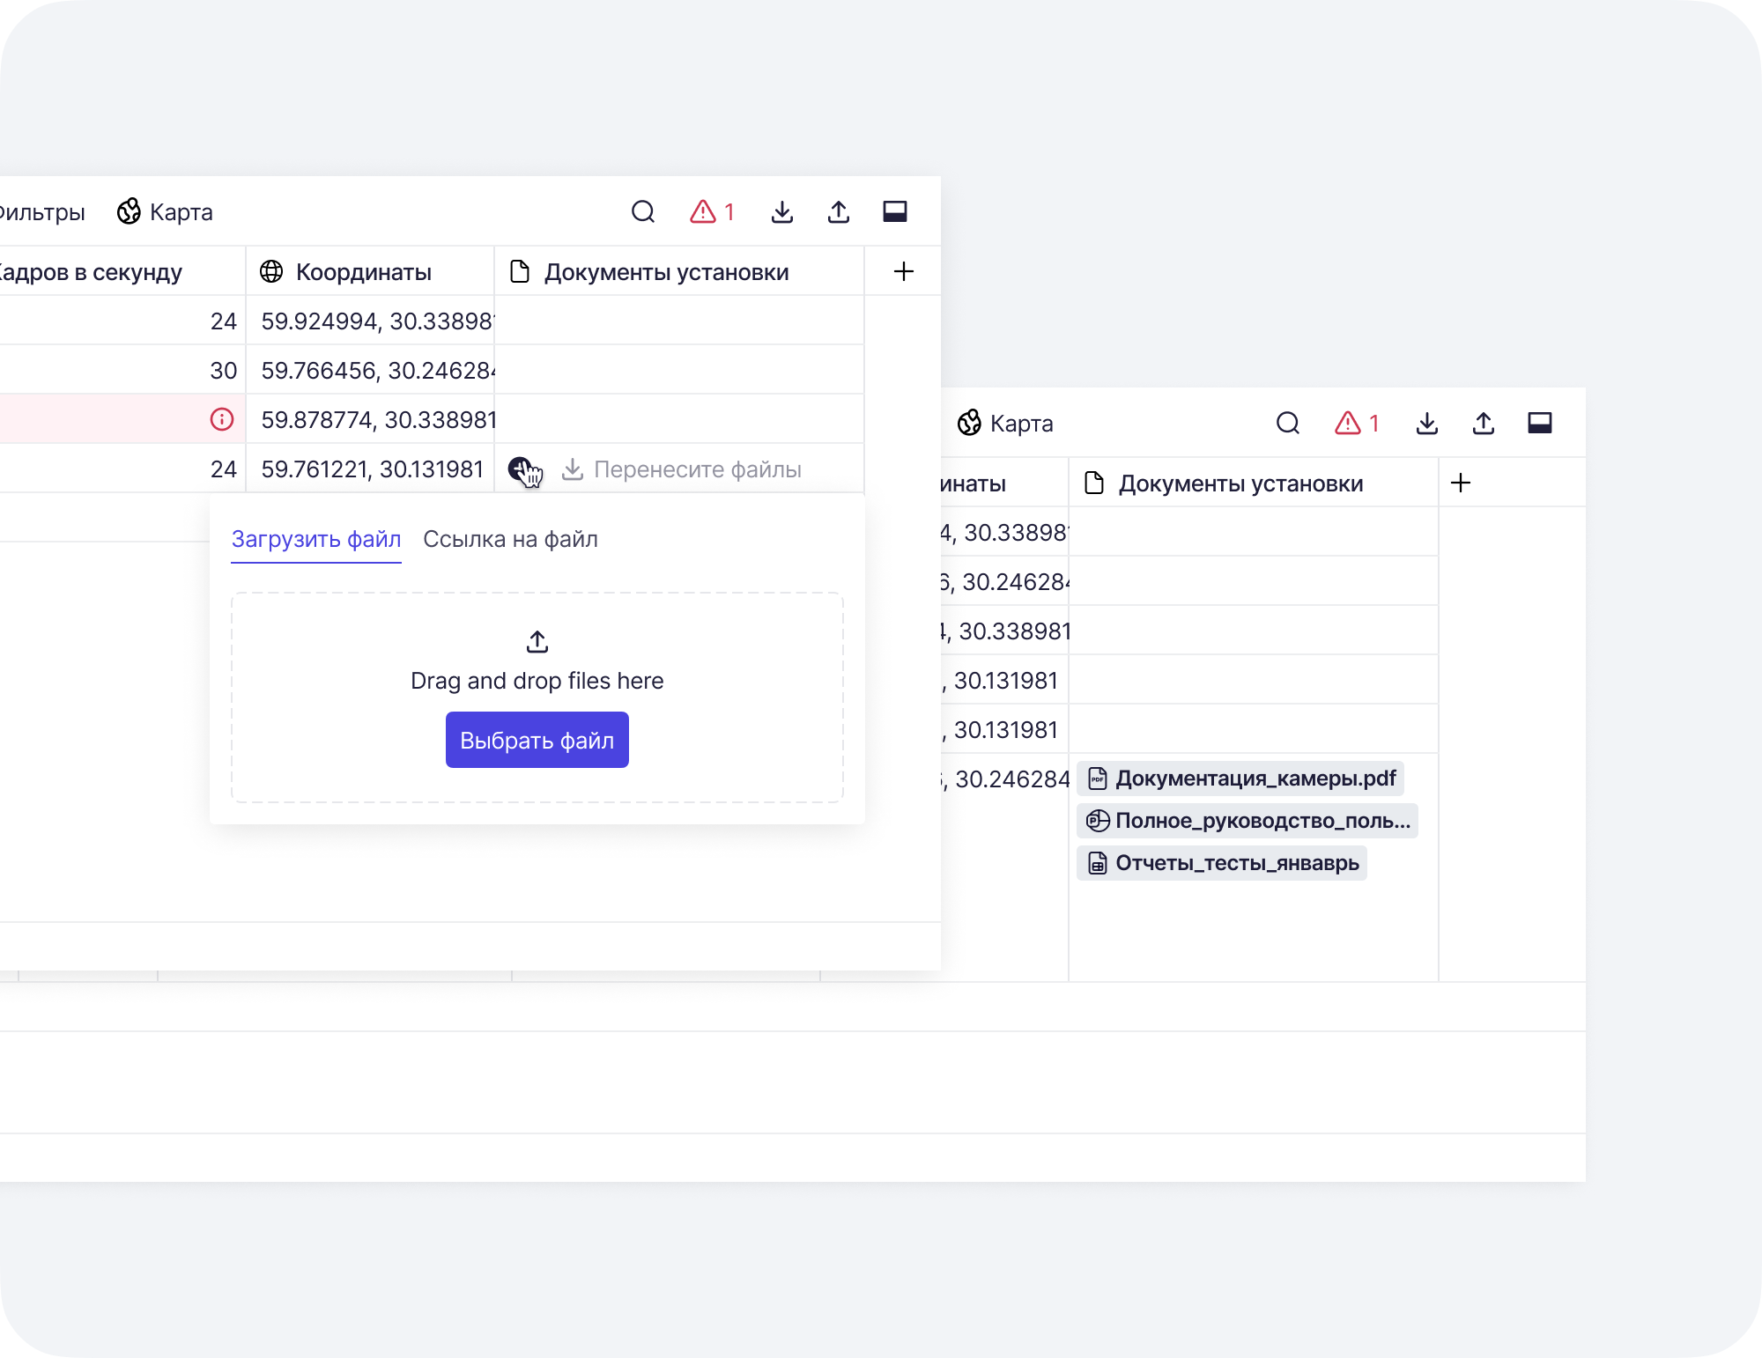
Task: Click the error info icon on the highlighted row
Action: (x=222, y=419)
